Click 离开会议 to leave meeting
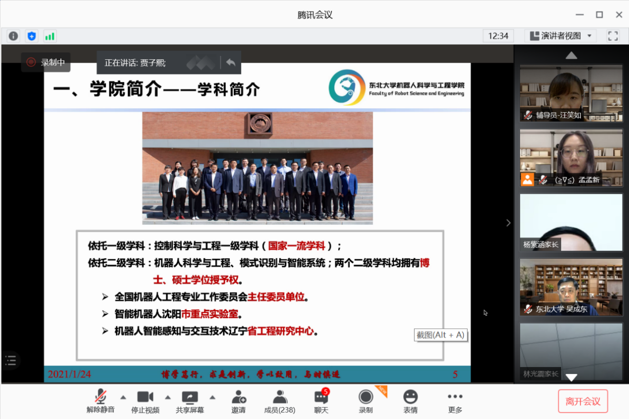Screen dimensions: 629x419 pyautogui.click(x=583, y=401)
